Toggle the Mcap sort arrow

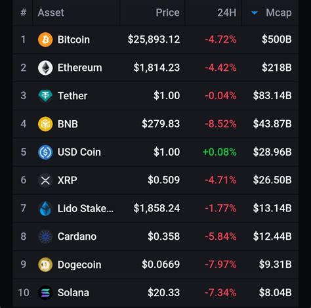point(255,13)
